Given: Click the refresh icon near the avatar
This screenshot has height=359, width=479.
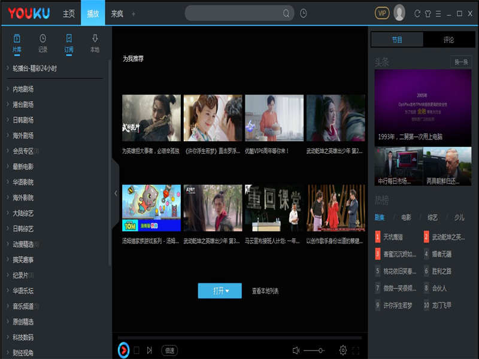Looking at the screenshot, I should [x=417, y=13].
